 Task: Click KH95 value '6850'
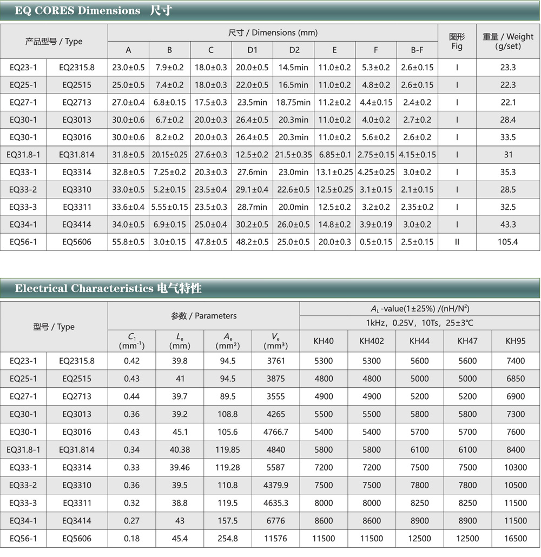(x=516, y=379)
